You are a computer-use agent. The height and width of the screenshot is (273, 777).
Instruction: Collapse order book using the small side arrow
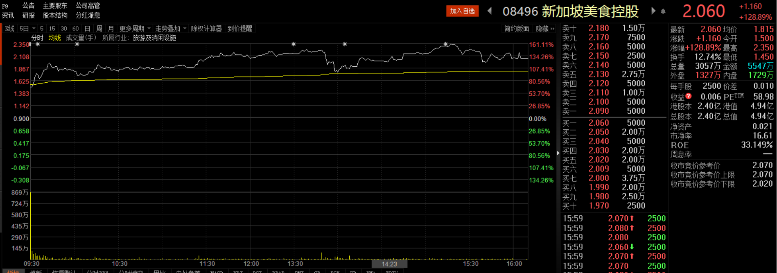[x=558, y=153]
